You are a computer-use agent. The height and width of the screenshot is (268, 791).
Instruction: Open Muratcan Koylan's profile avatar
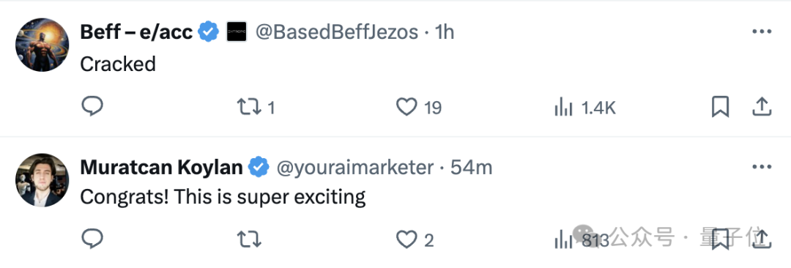point(42,180)
